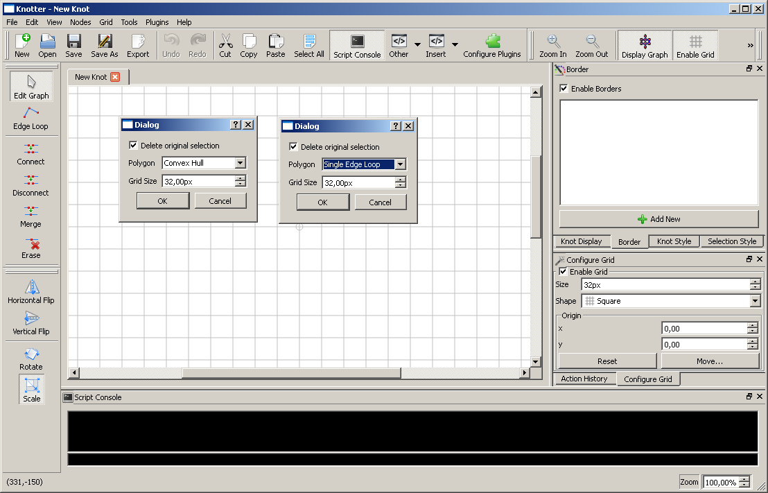The height and width of the screenshot is (493, 768).
Task: Zoom Out of the canvas
Action: (592, 46)
